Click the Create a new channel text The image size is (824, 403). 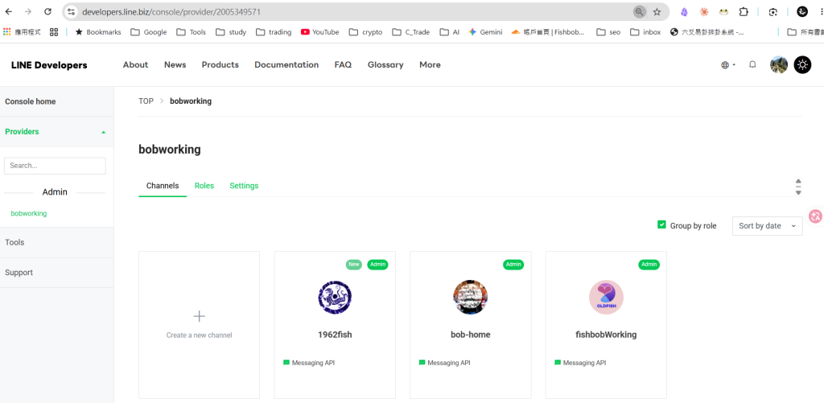[200, 335]
